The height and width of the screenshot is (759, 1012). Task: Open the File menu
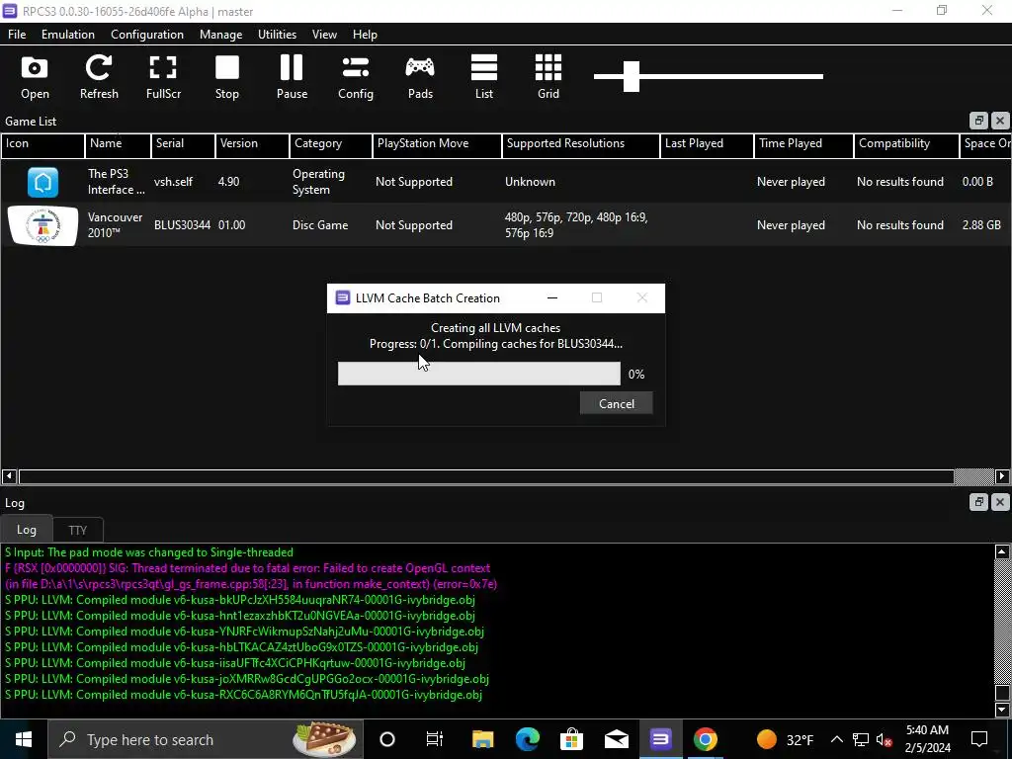click(17, 35)
